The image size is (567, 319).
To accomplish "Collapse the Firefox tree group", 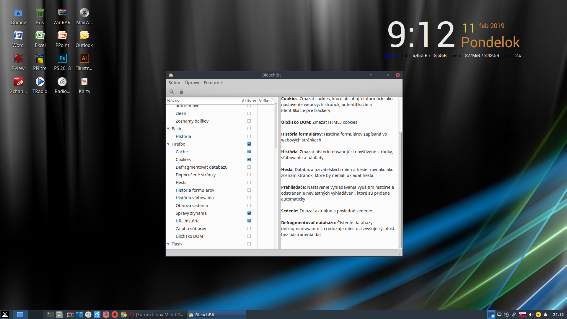I will (x=168, y=144).
